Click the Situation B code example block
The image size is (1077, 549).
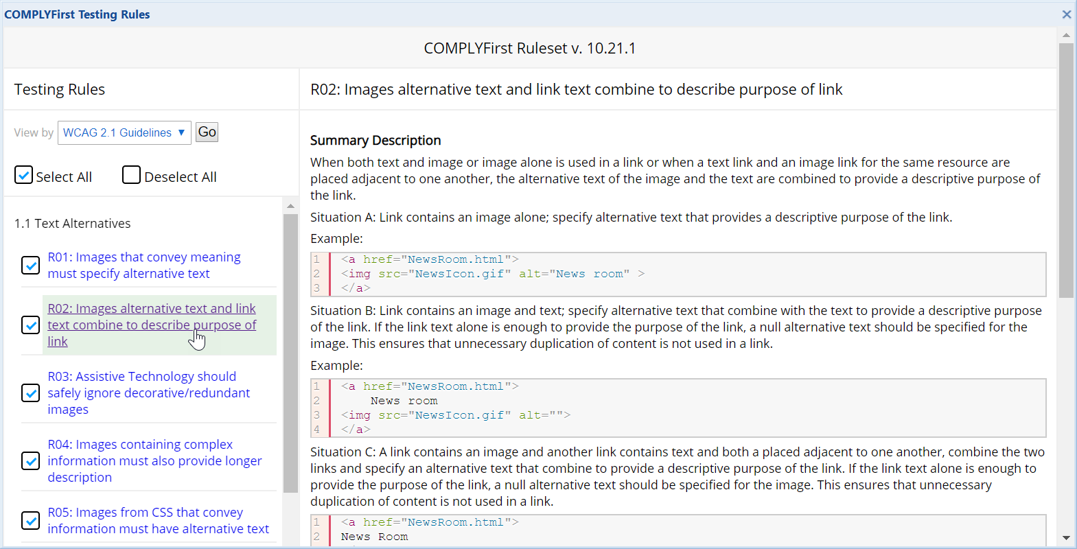(678, 408)
